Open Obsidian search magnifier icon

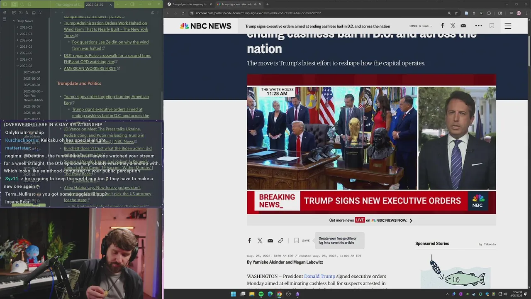pos(21,4)
